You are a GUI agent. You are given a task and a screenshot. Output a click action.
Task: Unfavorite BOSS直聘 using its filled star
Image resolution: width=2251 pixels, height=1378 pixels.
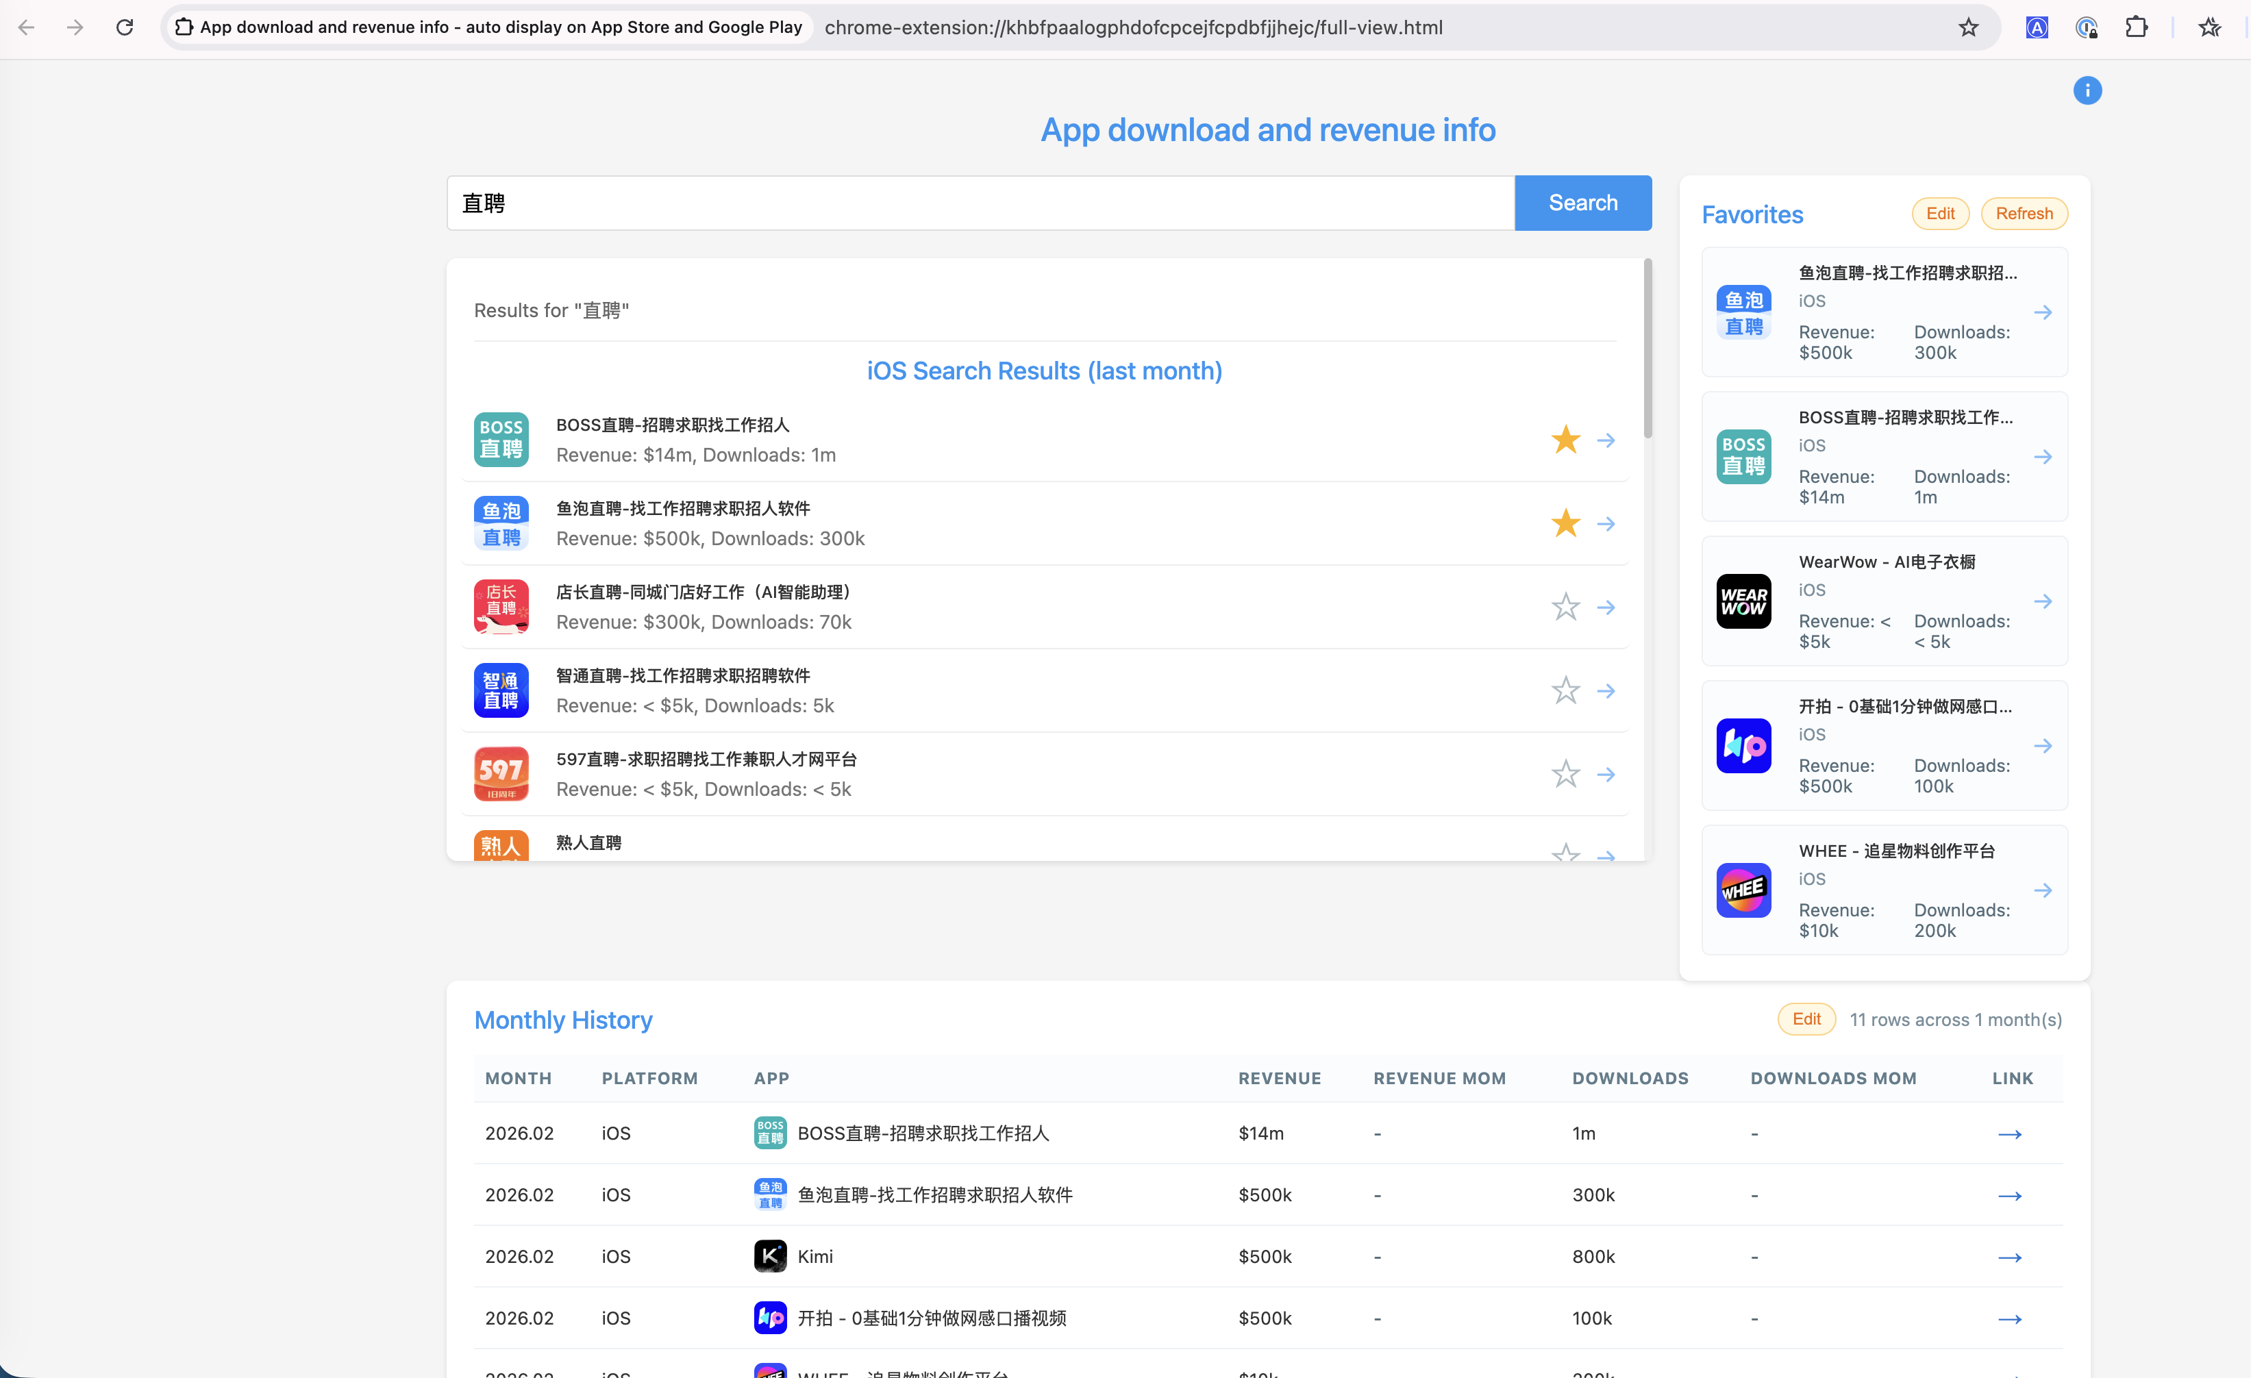pos(1565,440)
